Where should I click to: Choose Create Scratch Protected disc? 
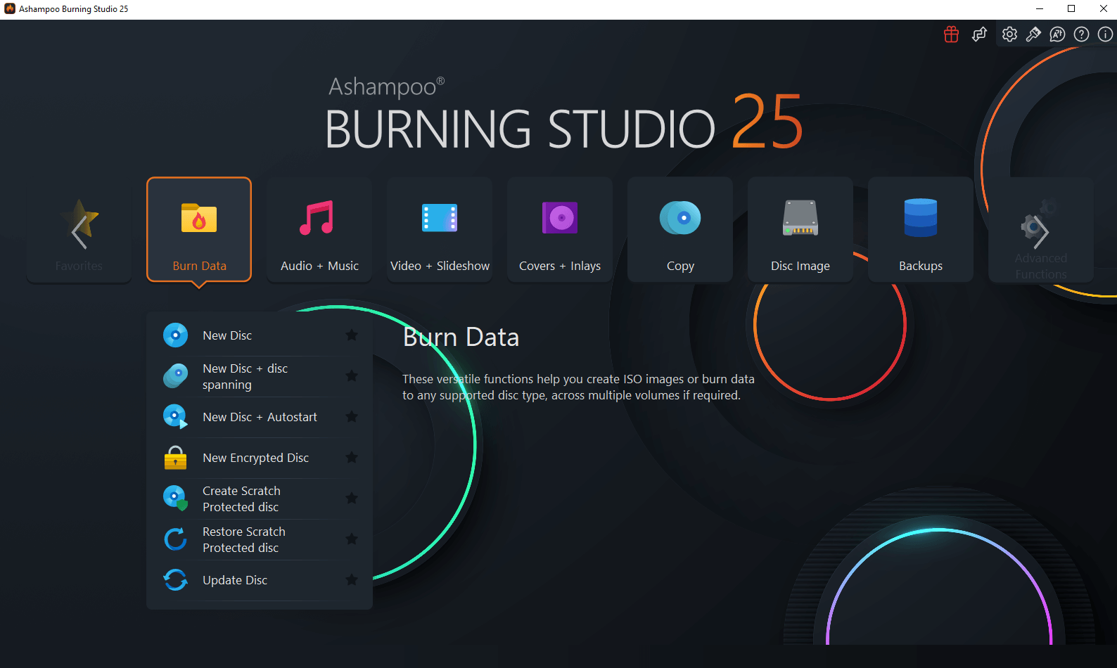(260, 499)
